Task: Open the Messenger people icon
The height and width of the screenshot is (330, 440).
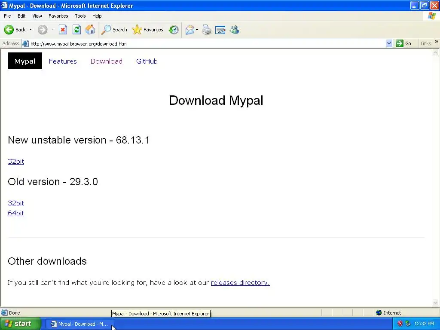Action: click(x=234, y=30)
